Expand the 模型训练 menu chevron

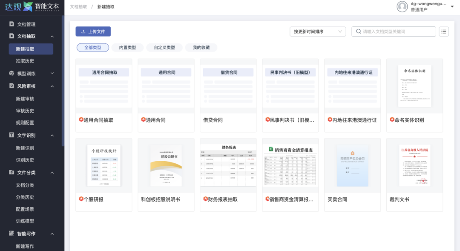click(x=52, y=73)
